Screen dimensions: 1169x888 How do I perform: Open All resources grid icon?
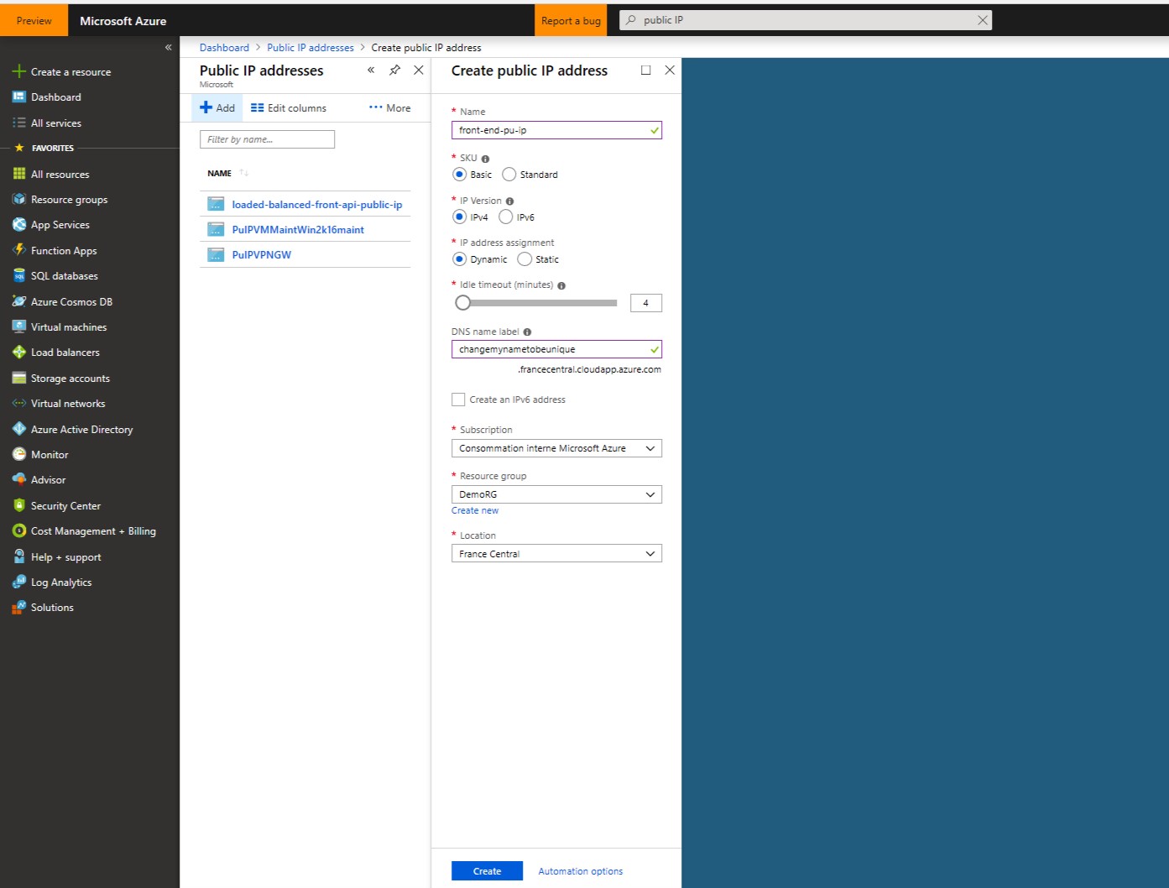coord(19,174)
